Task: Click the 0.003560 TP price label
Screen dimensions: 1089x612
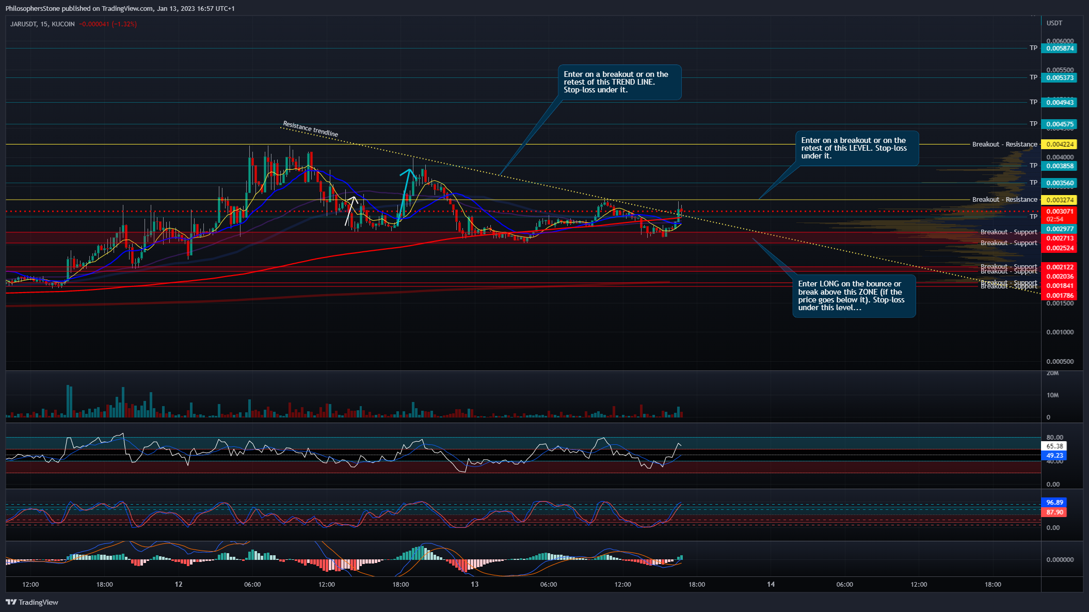Action: [x=1059, y=183]
